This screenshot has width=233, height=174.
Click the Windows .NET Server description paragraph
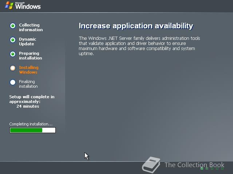tap(139, 46)
